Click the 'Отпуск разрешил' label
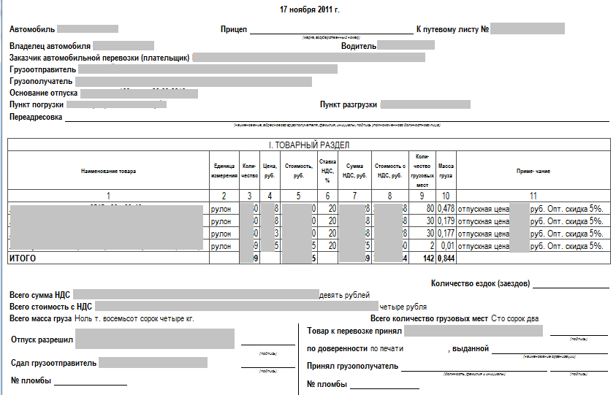 click(x=42, y=340)
